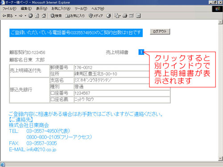Open the ヘルプ(H) menu
223x167 pixels.
[98, 8]
